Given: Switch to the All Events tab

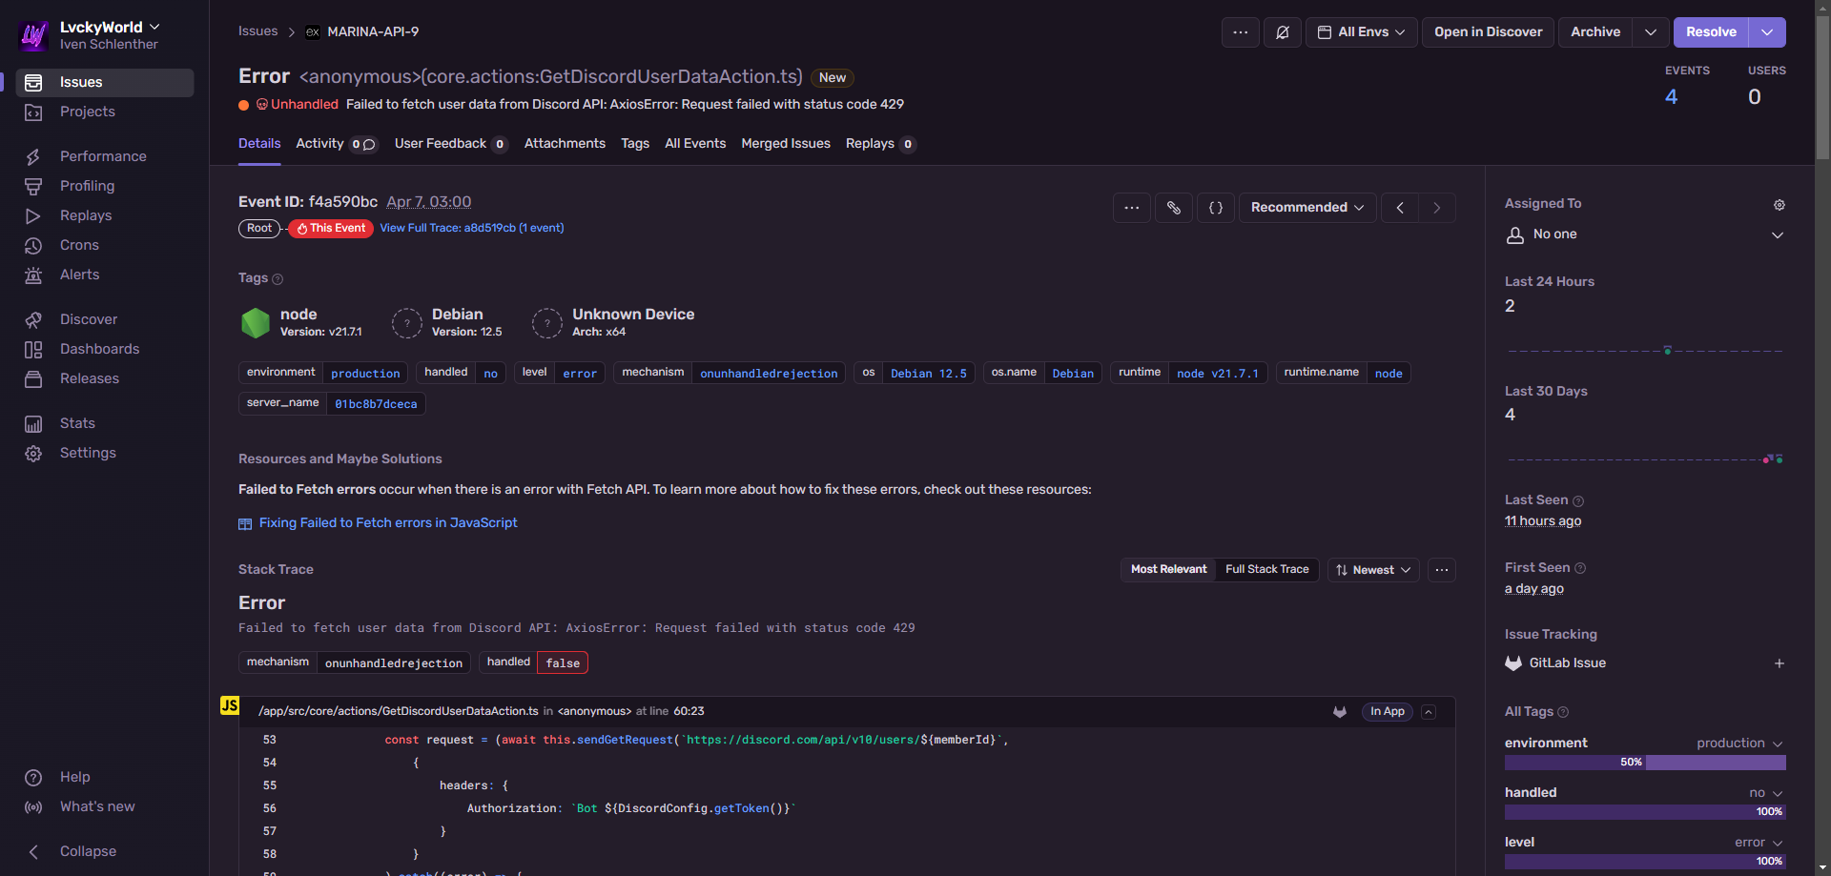Looking at the screenshot, I should [x=694, y=144].
